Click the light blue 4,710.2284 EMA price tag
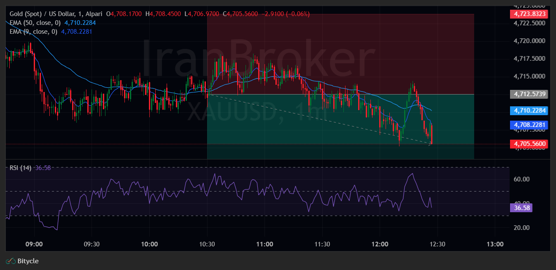Viewport: 556px width, 270px height. click(x=529, y=111)
